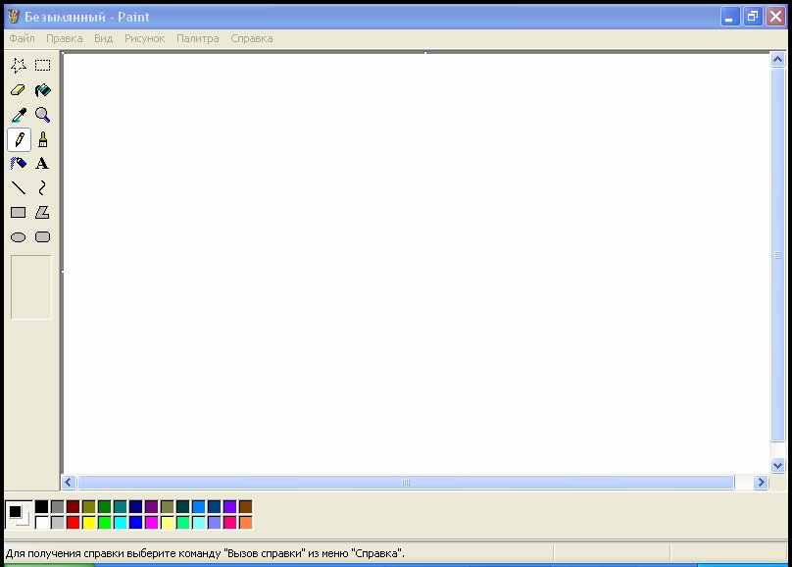The height and width of the screenshot is (567, 792).
Task: Choose the bright red swatch
Action: coord(74,522)
